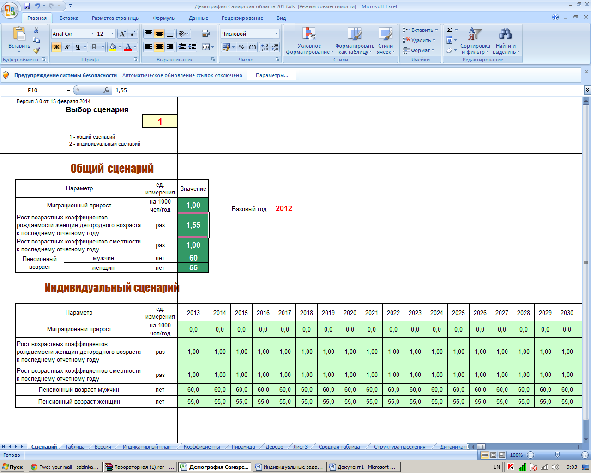This screenshot has width=591, height=473.
Task: Apply yellow fill color to cell
Action: (112, 47)
